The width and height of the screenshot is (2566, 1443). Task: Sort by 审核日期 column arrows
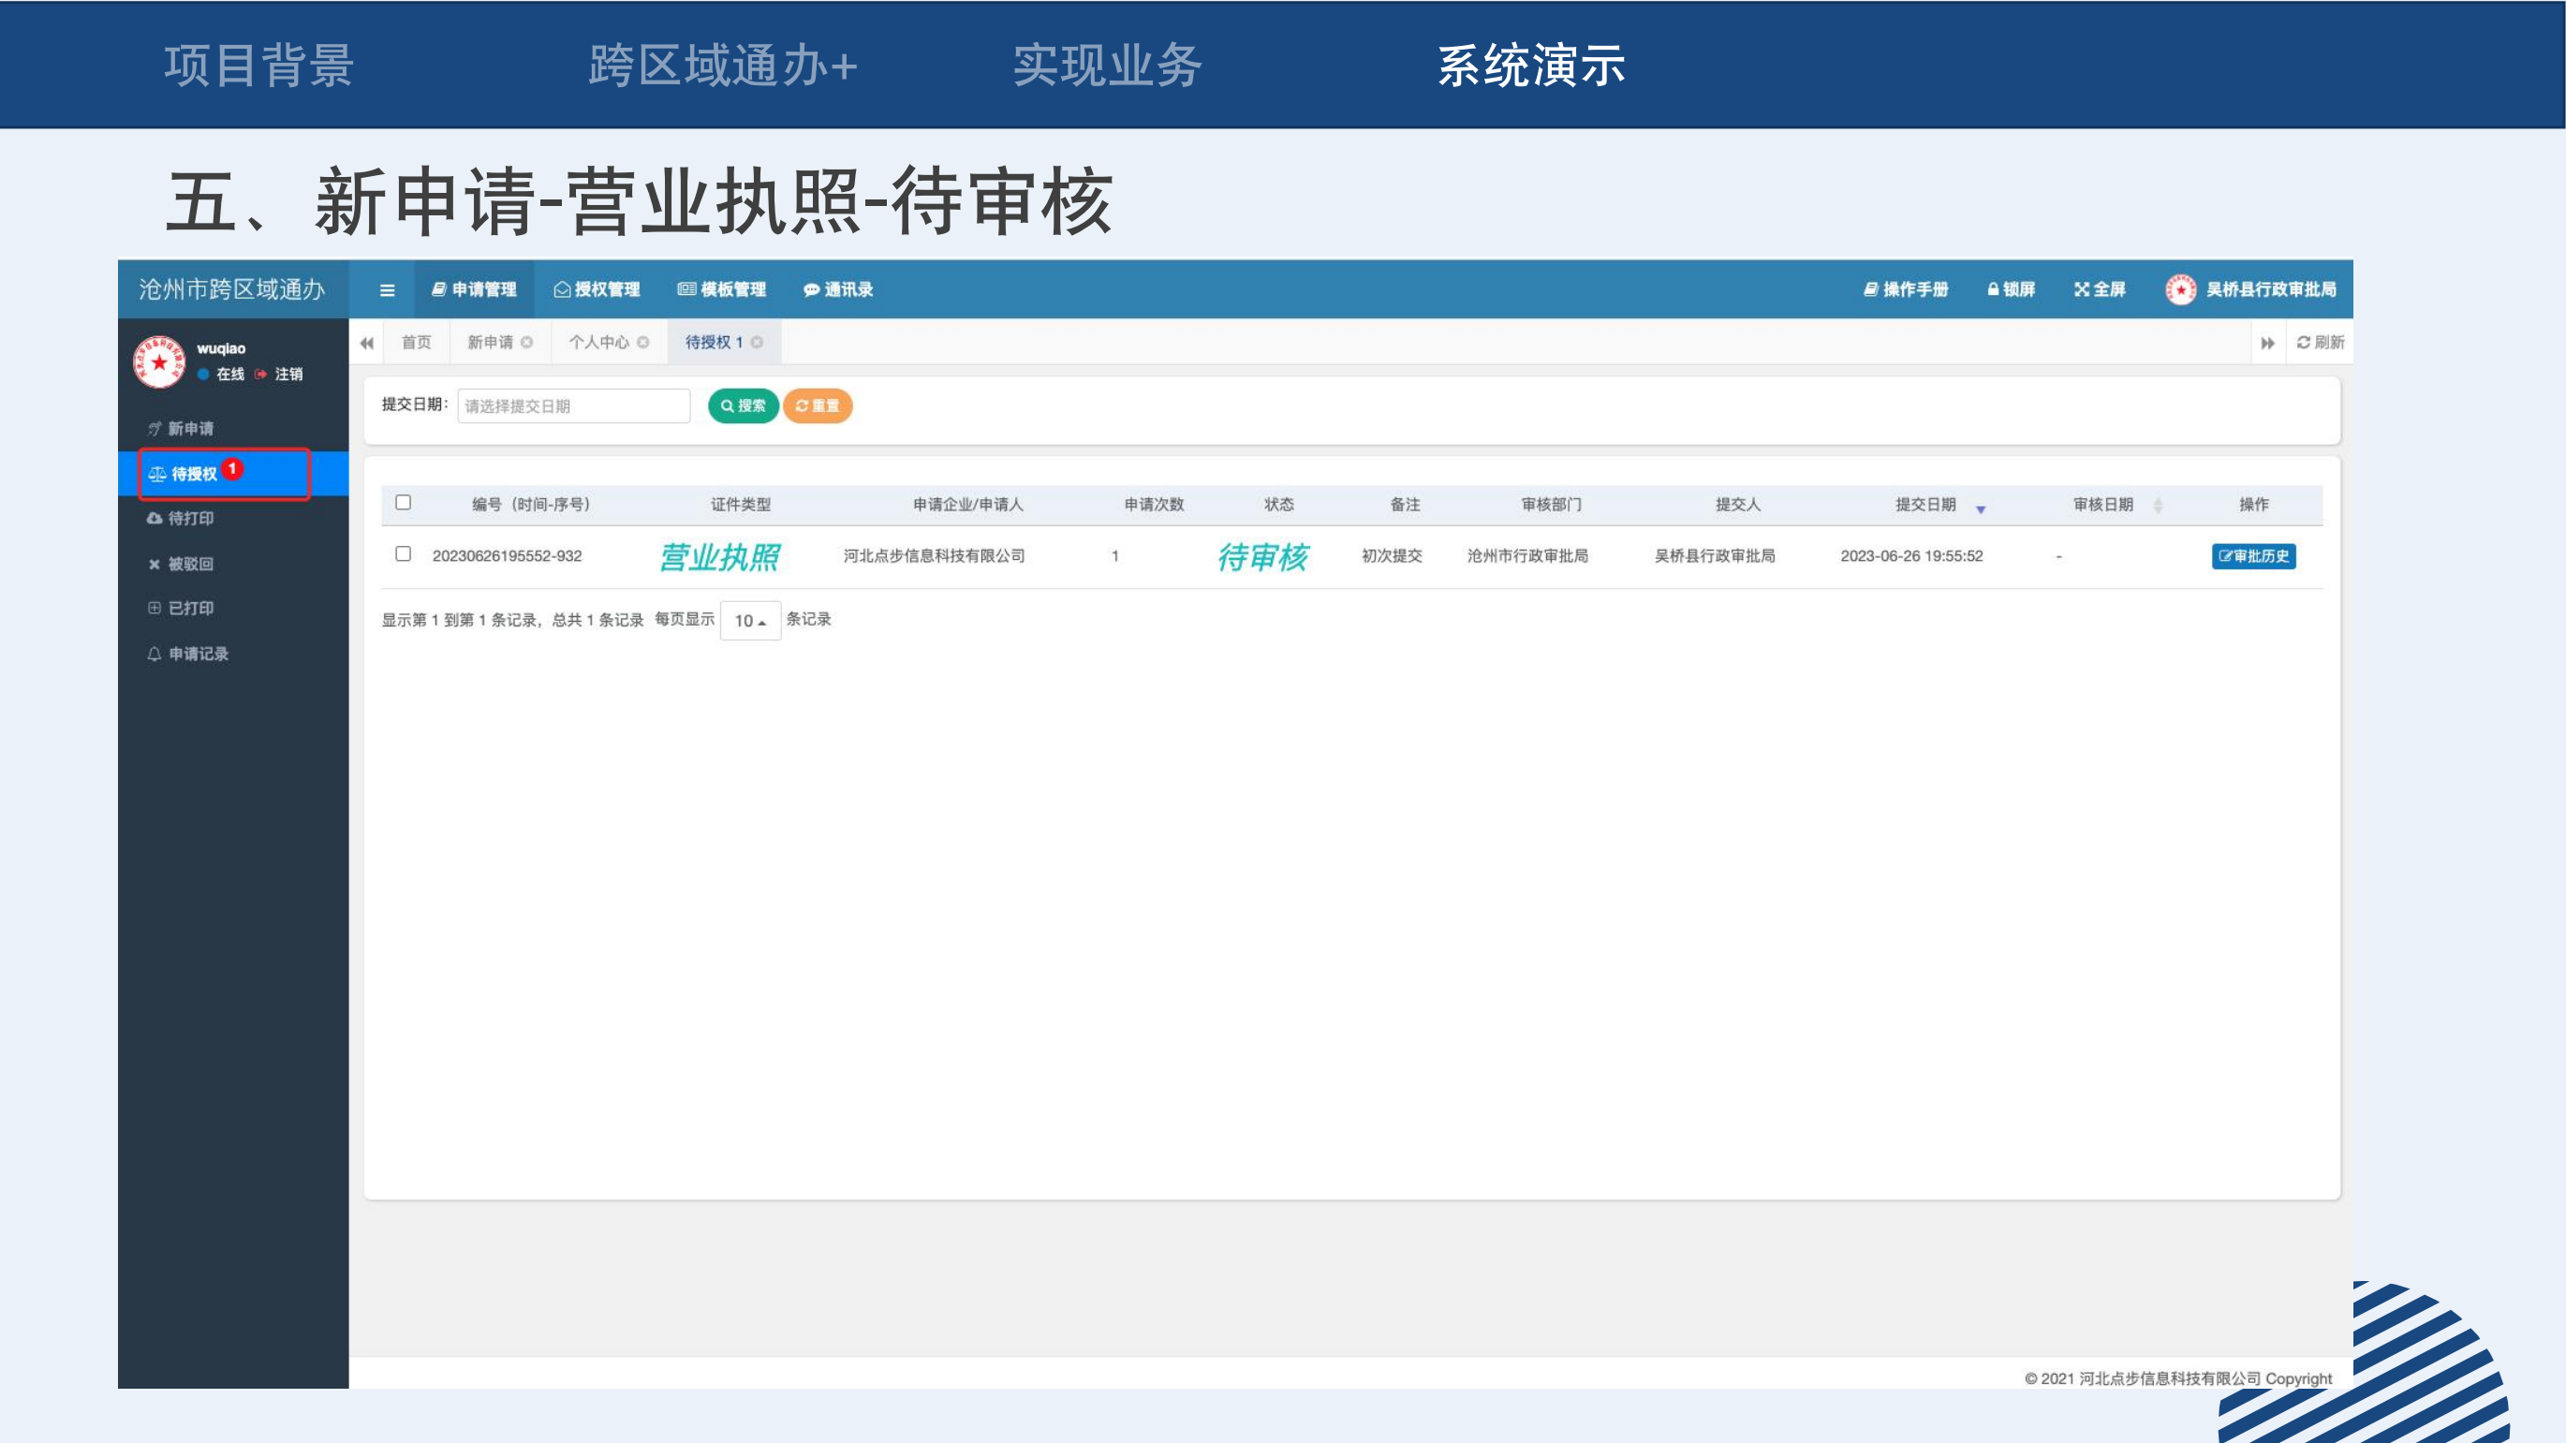click(2158, 505)
